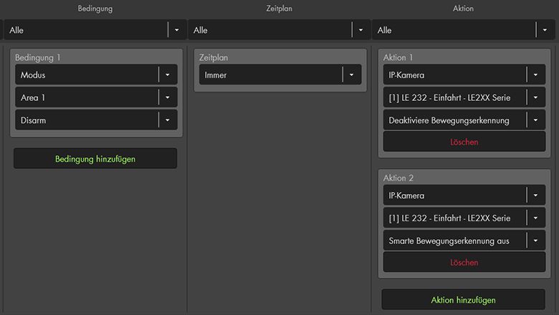Click the Löschen button in Aktion 2

coord(464,262)
